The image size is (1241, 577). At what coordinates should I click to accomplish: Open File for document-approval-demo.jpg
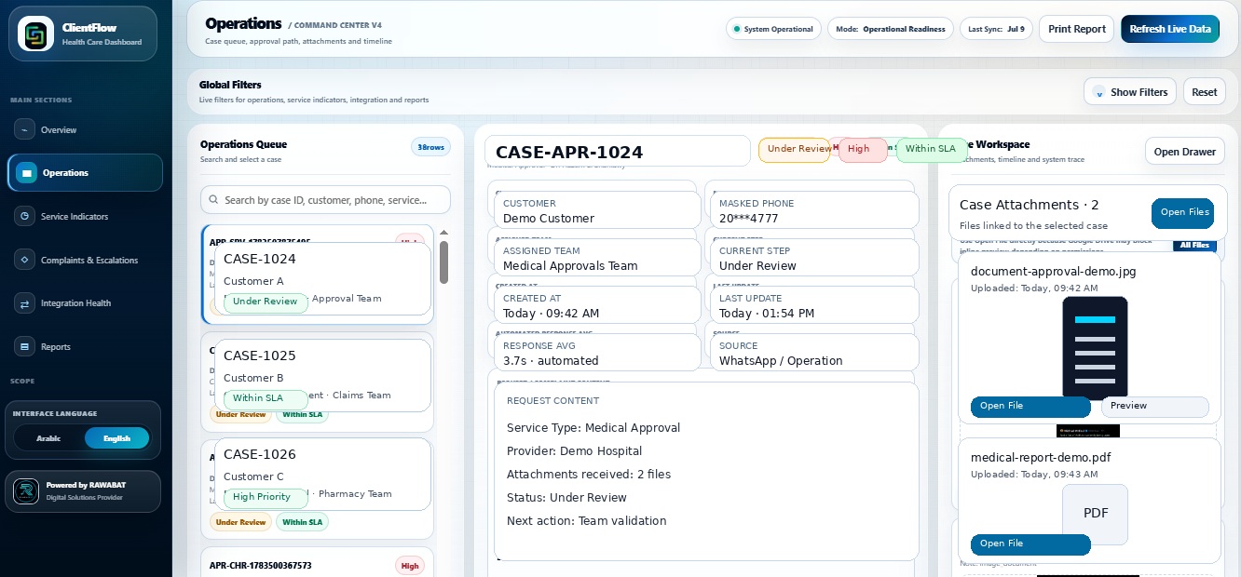[1030, 407]
